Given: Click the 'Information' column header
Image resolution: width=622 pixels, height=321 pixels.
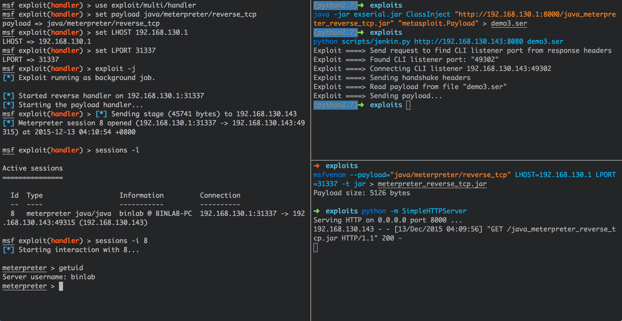Looking at the screenshot, I should tap(141, 195).
